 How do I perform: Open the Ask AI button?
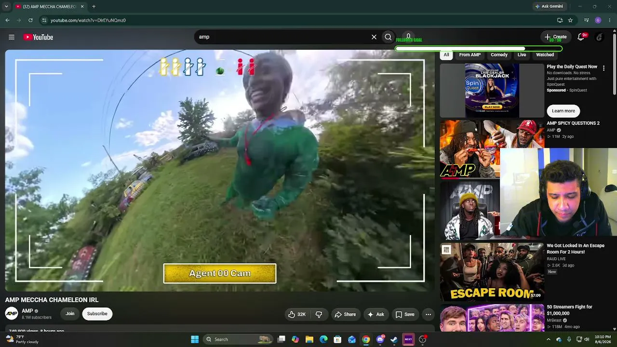click(x=376, y=314)
